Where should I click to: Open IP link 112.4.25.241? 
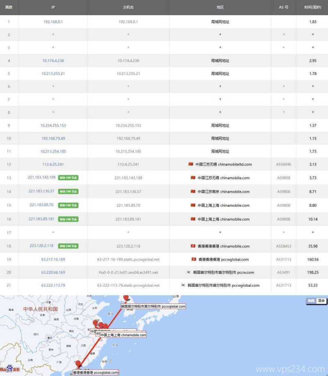coord(53,164)
